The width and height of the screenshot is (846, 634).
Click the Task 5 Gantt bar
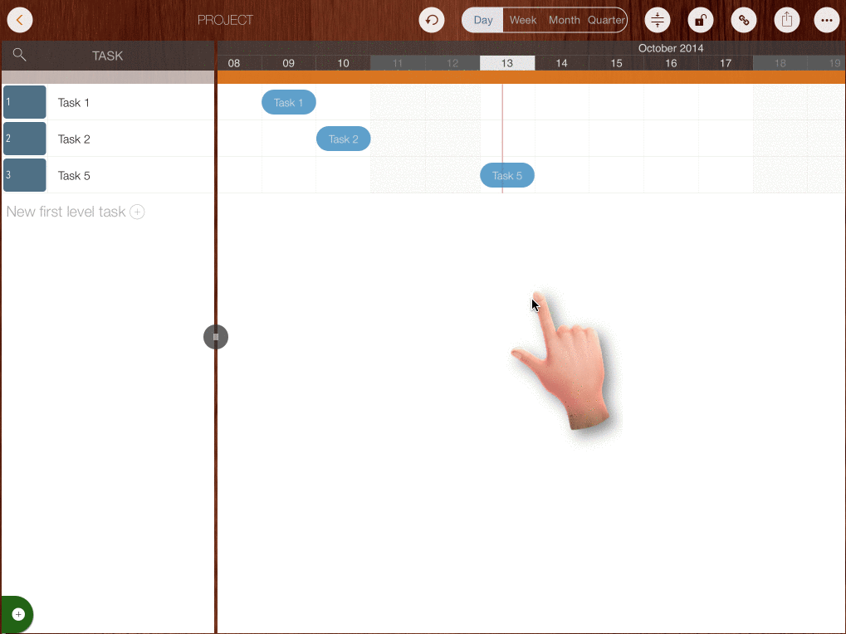point(507,175)
